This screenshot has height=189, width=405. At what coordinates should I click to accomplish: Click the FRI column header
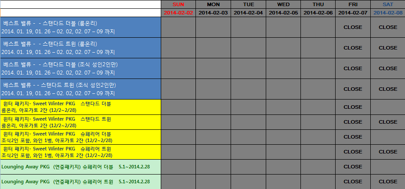[353, 4]
